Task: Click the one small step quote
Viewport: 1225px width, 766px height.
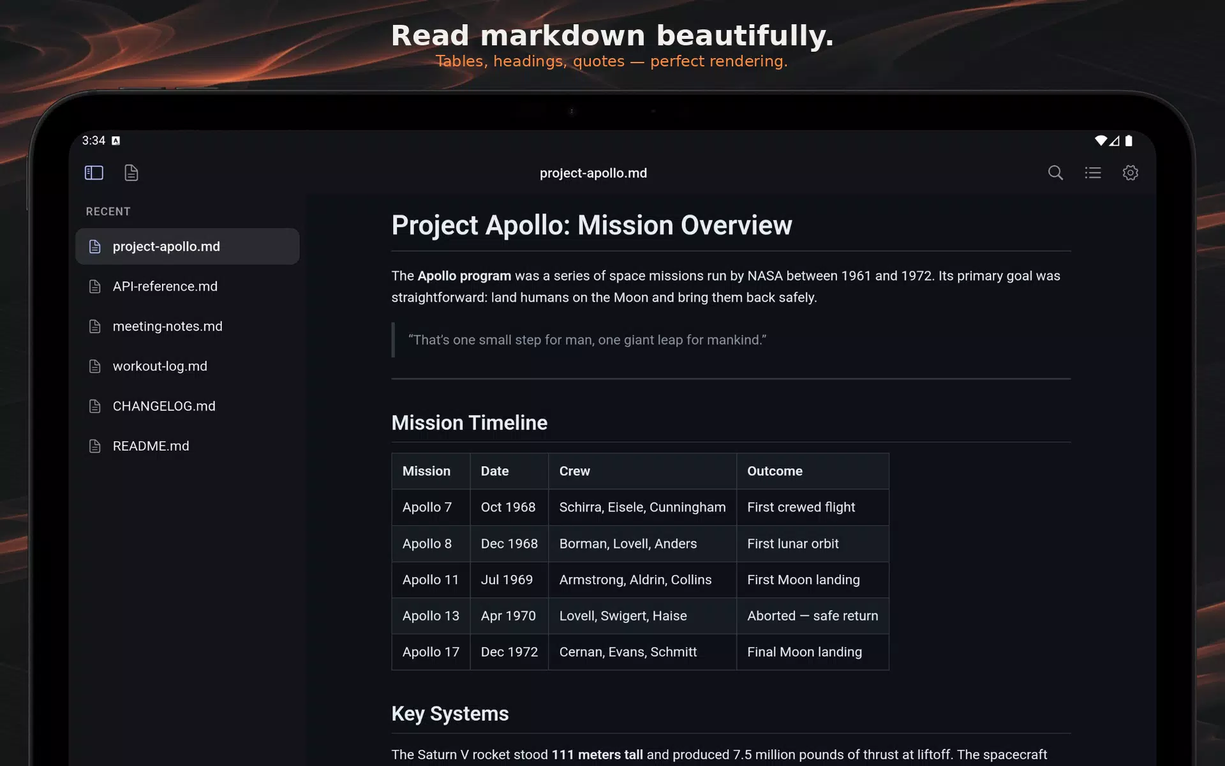Action: tap(587, 340)
